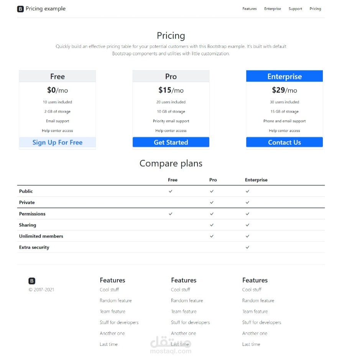This screenshot has height=362, width=342.
Task: Open Stuff for developers in the middle Features column
Action: (191, 322)
